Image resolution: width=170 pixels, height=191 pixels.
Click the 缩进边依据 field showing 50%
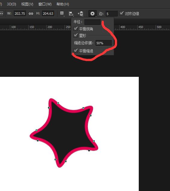[x=103, y=43]
